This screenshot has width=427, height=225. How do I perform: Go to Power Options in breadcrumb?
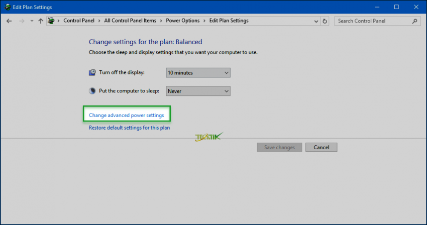pos(182,21)
